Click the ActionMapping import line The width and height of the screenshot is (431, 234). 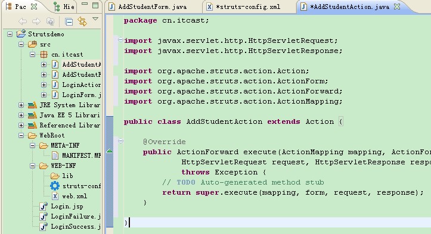click(x=233, y=102)
